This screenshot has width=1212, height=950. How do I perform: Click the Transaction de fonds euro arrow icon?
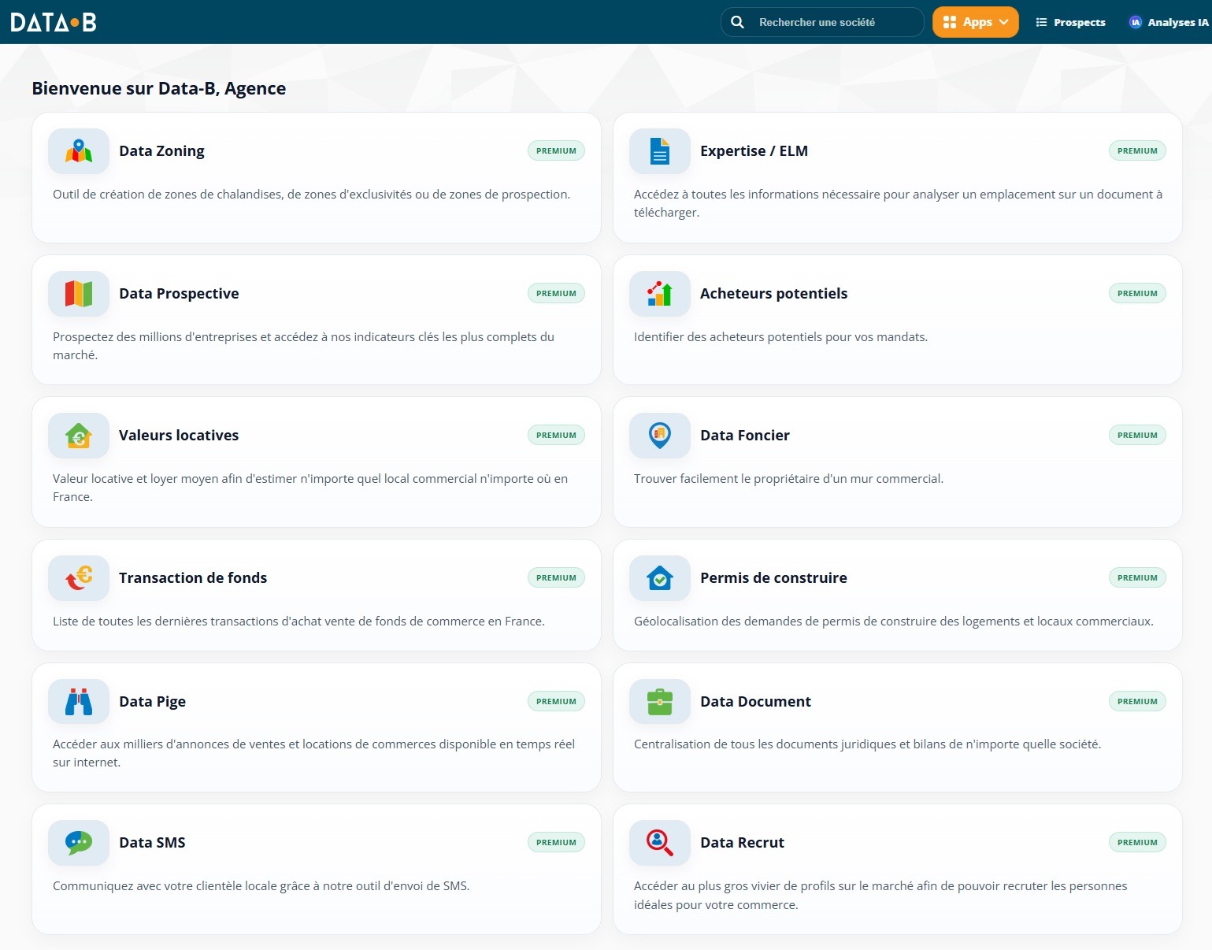(79, 578)
